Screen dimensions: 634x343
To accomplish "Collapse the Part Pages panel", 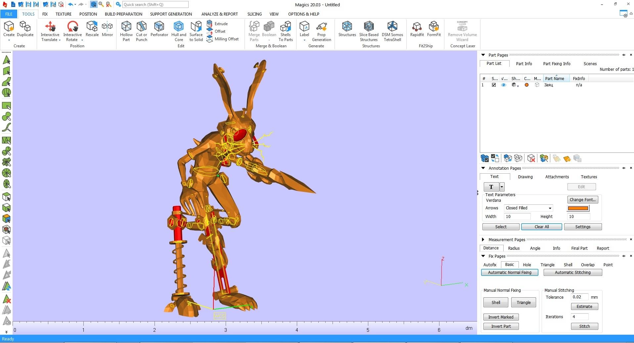I will (483, 55).
